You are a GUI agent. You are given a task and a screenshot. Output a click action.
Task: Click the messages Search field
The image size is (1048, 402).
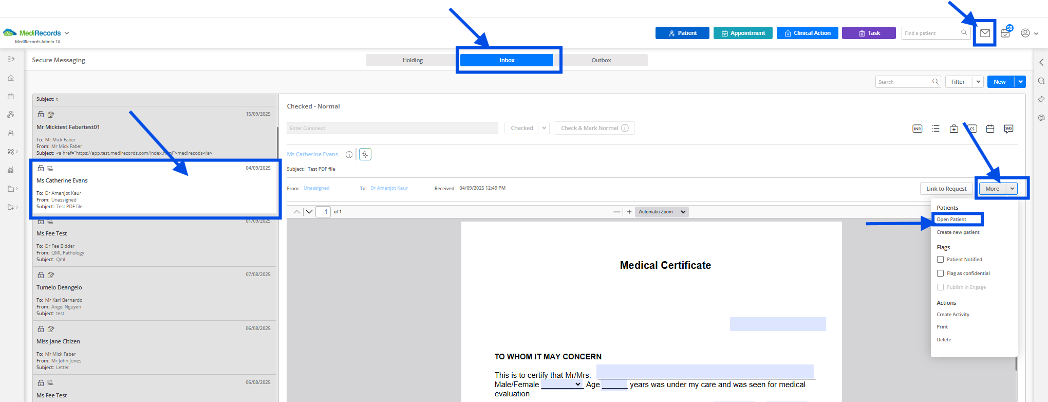click(x=908, y=82)
